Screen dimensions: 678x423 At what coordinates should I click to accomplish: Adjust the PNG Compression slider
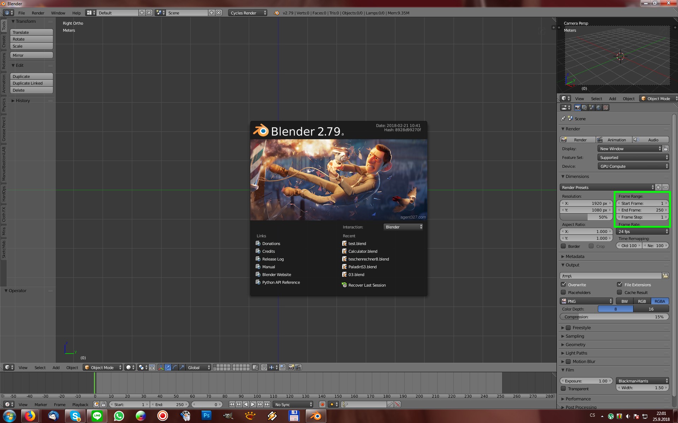614,317
